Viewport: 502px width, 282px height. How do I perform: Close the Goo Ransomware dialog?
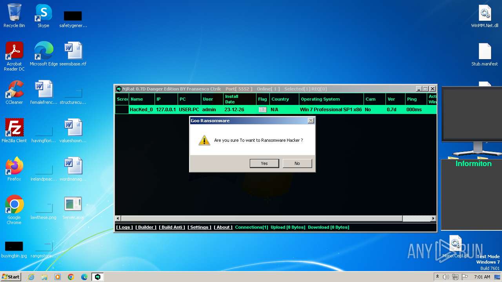(311, 121)
